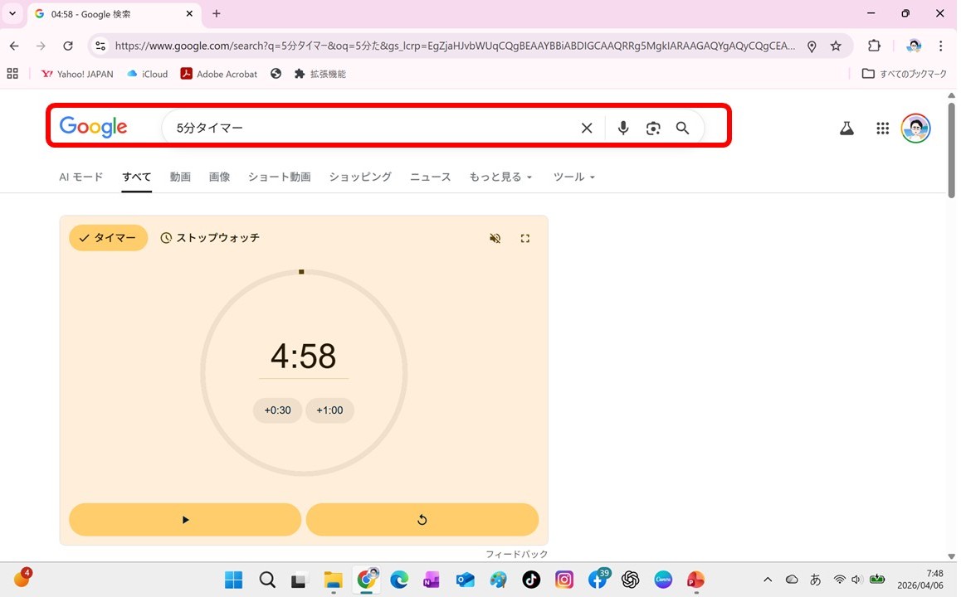961x597 pixels.
Task: Select the タイマー mode chip
Action: click(x=108, y=238)
